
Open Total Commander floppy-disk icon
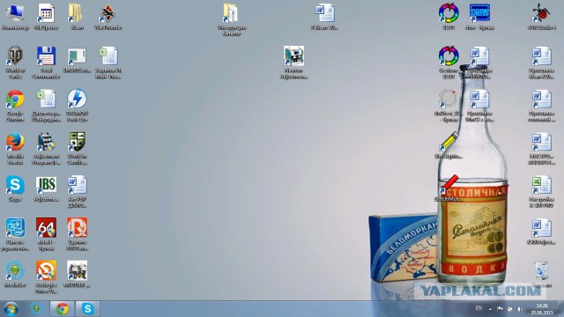coord(46,56)
